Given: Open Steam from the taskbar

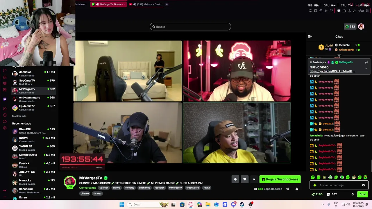Looking at the screenshot, I should pos(242,204).
